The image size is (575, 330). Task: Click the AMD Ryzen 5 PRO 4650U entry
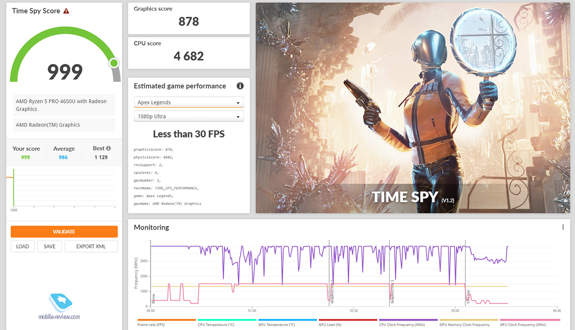tap(64, 105)
